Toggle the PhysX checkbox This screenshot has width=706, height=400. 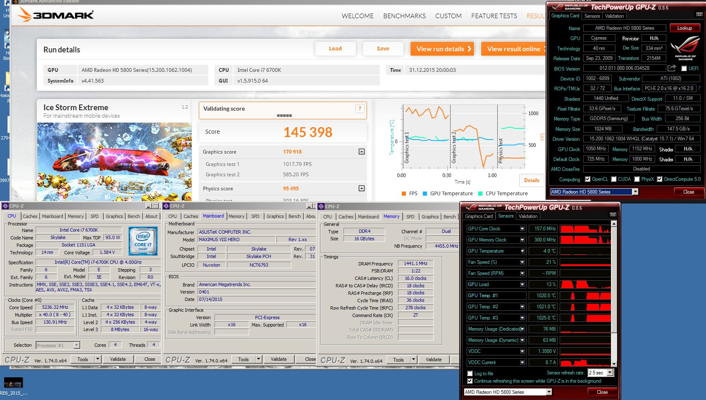[637, 179]
